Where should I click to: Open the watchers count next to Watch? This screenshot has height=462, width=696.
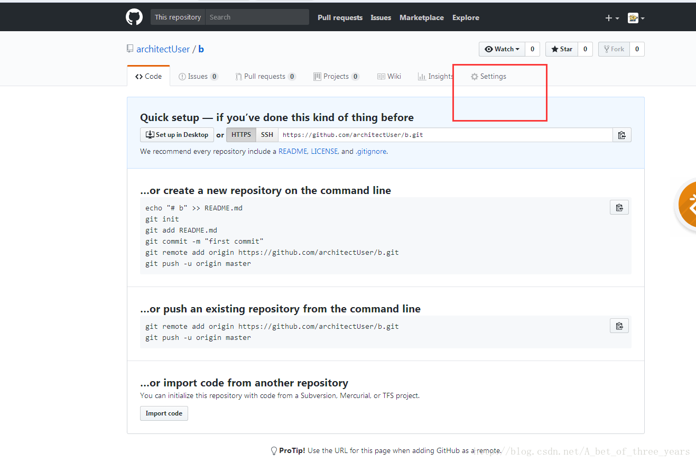[532, 49]
